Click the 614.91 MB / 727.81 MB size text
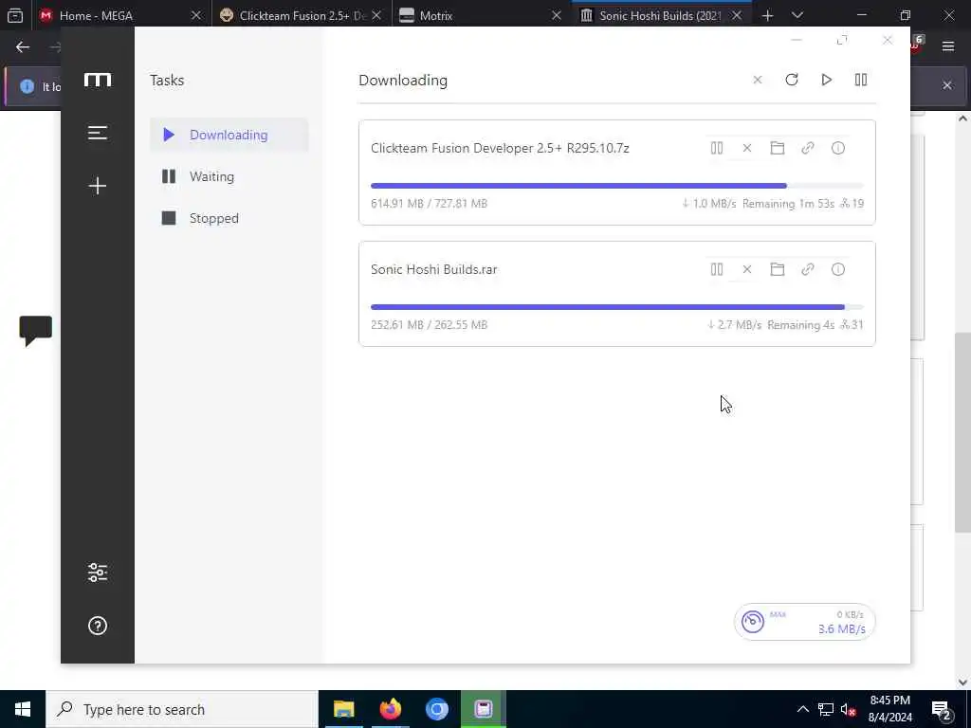 pos(430,203)
